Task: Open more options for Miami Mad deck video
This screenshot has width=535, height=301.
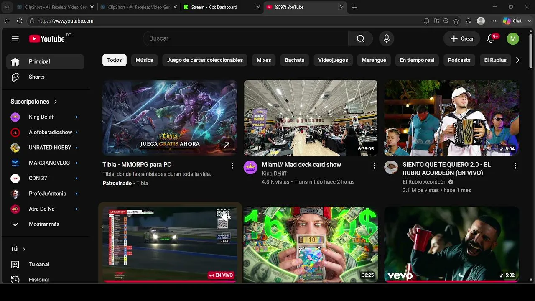Action: click(374, 166)
